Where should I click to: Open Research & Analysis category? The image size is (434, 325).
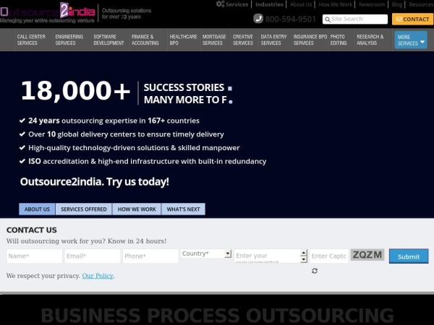(x=370, y=40)
